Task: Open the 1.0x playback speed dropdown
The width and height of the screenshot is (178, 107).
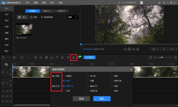Action: (x=164, y=49)
